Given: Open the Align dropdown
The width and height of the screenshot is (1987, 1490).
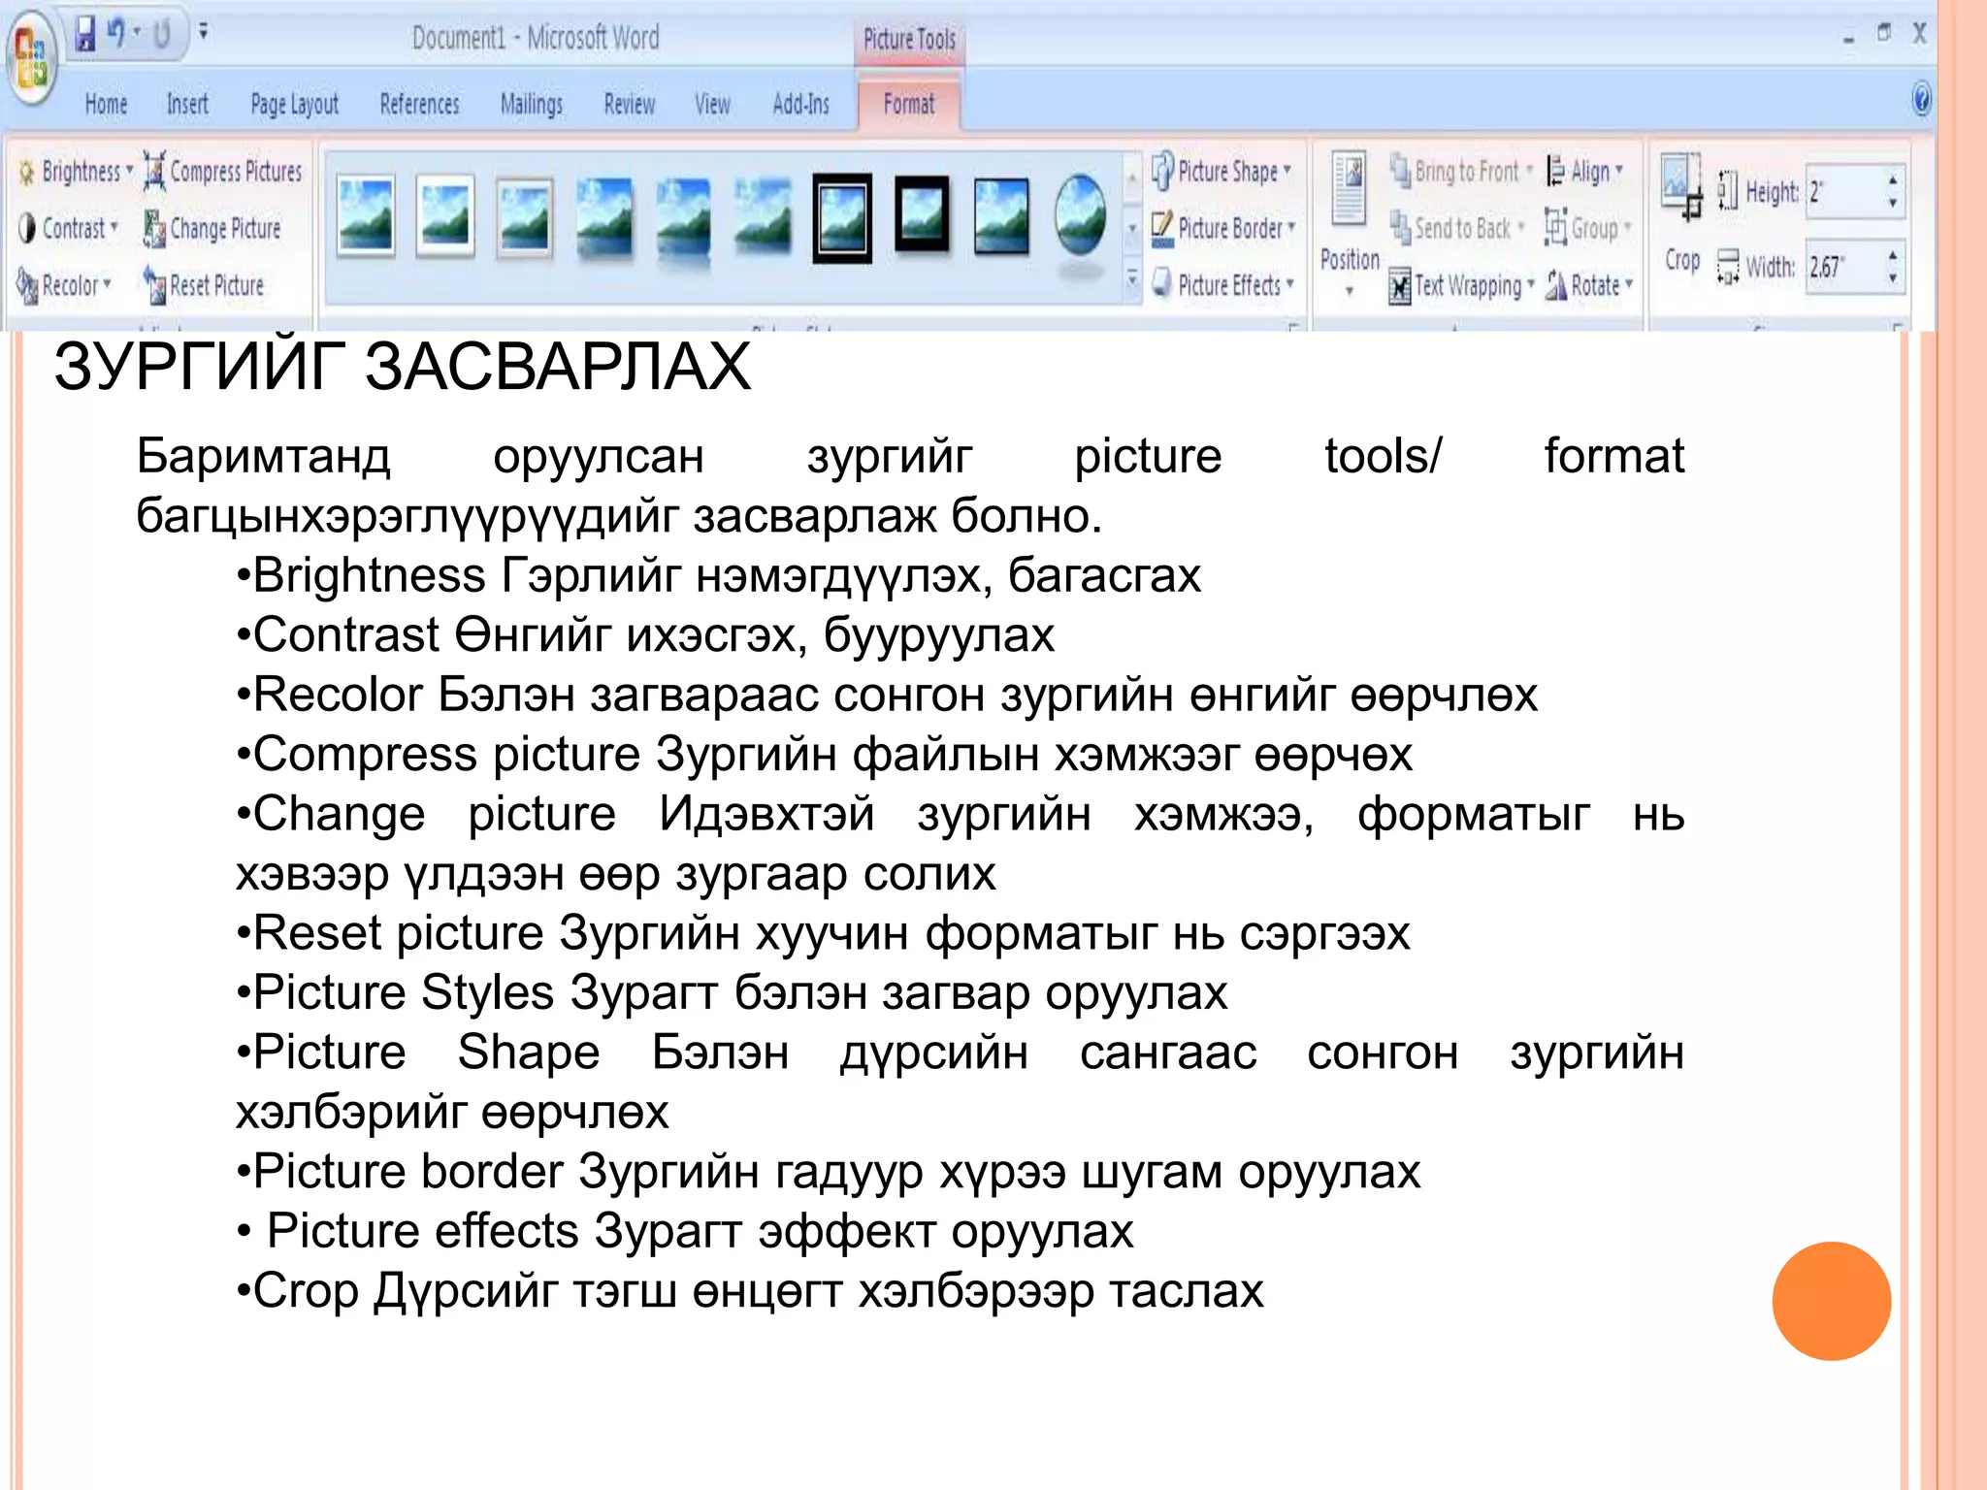Looking at the screenshot, I should pyautogui.click(x=1584, y=172).
